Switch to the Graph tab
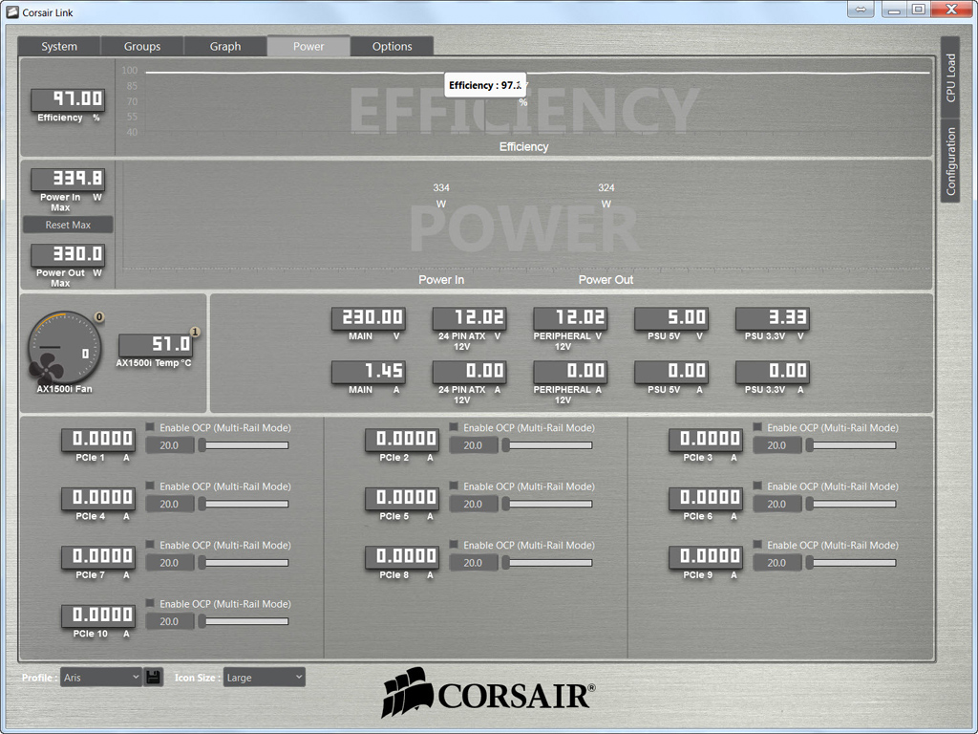This screenshot has width=978, height=734. (x=225, y=46)
